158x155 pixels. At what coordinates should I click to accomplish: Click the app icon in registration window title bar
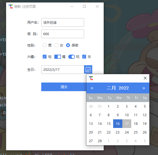[x=11, y=6]
